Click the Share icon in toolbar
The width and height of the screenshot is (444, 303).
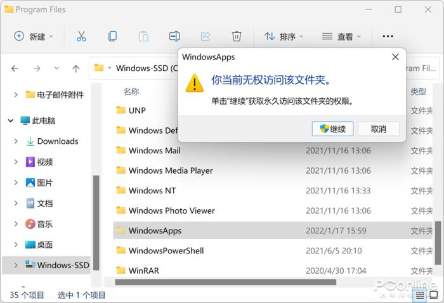[x=206, y=36]
